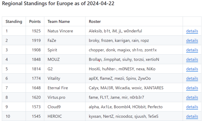Show details for G2
The image size is (204, 121).
(192, 69)
